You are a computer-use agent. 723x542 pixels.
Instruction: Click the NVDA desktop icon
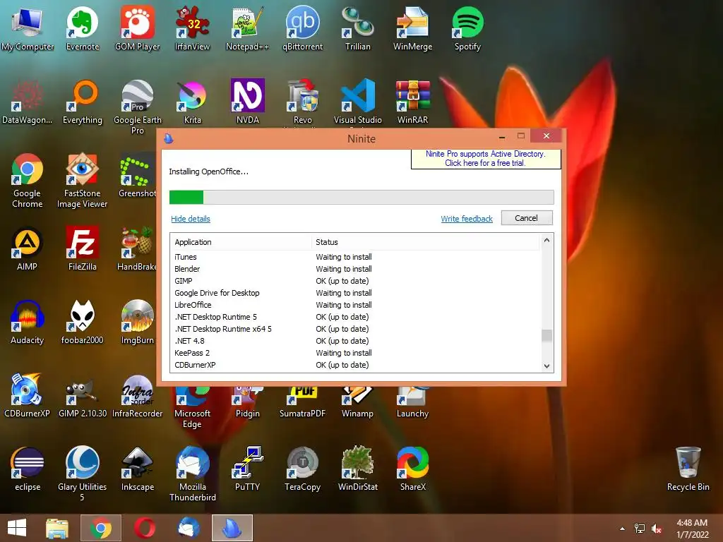point(248,102)
